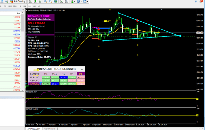Switch chart to M5 timeframe
The image size is (205, 130).
click(5, 6)
